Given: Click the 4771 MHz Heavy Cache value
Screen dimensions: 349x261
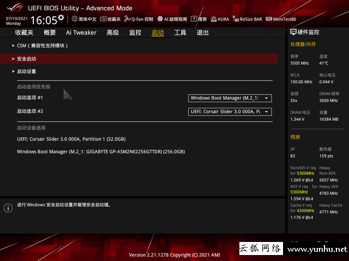Looking at the screenshot, I should [328, 212].
